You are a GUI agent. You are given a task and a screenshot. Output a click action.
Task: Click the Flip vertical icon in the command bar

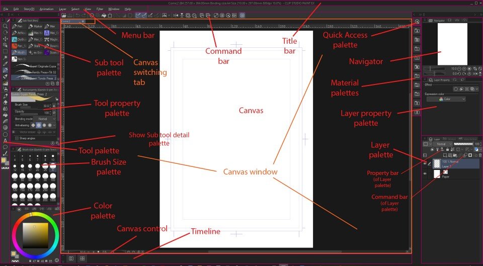pyautogui.click(x=182, y=16)
